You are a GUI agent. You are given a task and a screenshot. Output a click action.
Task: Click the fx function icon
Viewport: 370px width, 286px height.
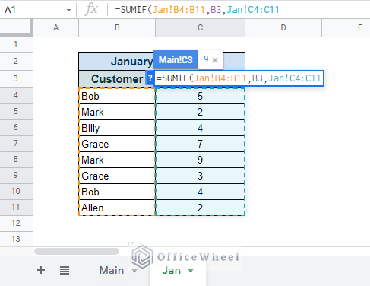[x=91, y=10]
